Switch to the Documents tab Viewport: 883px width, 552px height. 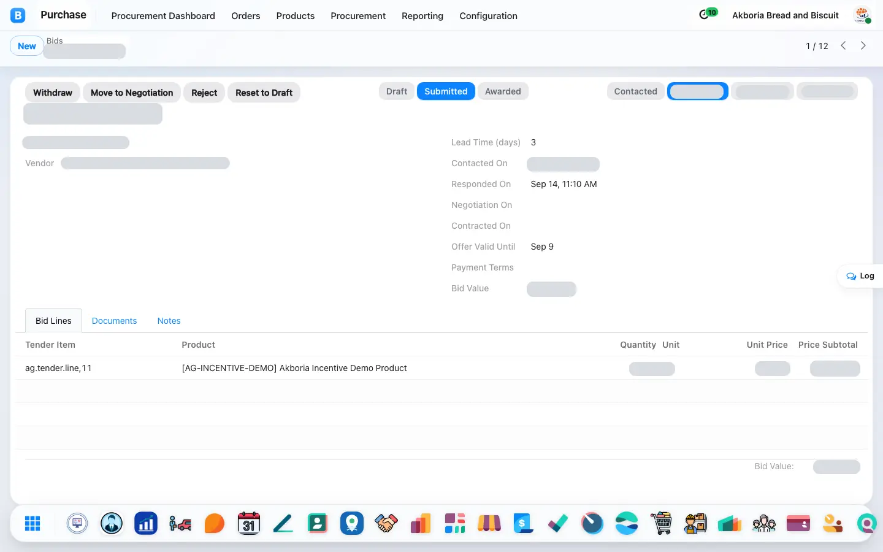click(114, 321)
